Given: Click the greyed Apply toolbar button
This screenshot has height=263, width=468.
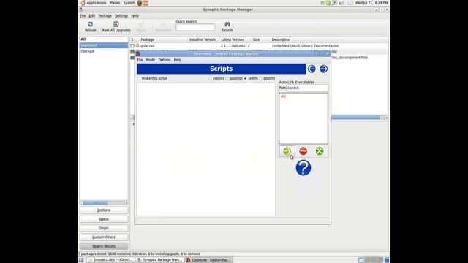Looking at the screenshot, I should pos(141,26).
